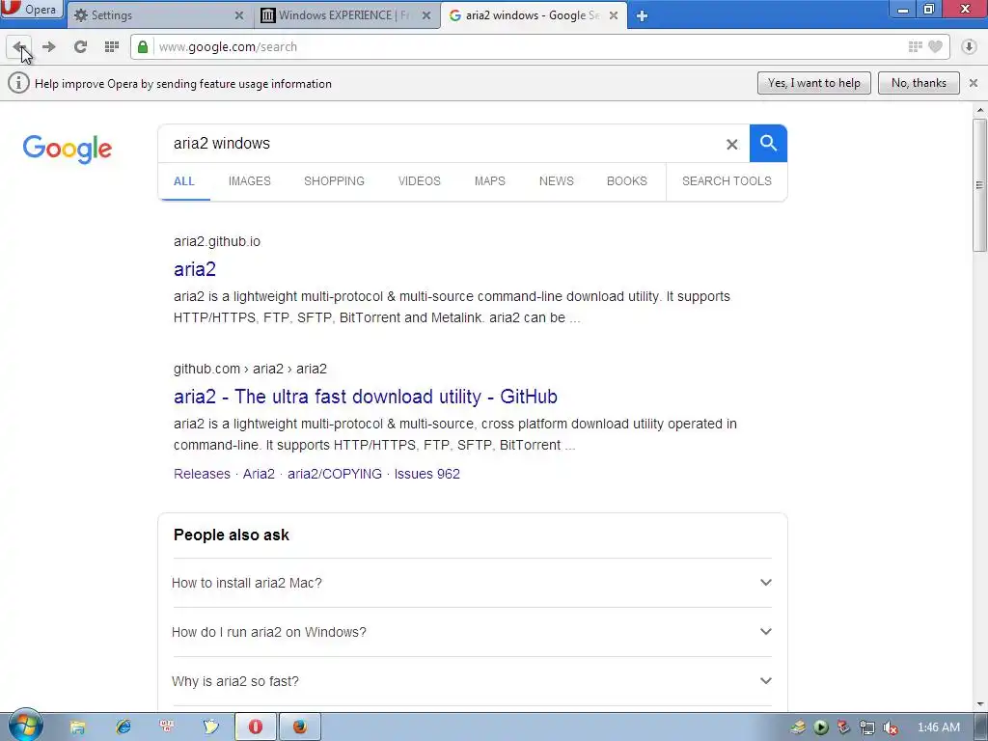Click the chevron beside 'Why is aria2 so fast?'
The height and width of the screenshot is (741, 988).
point(765,680)
